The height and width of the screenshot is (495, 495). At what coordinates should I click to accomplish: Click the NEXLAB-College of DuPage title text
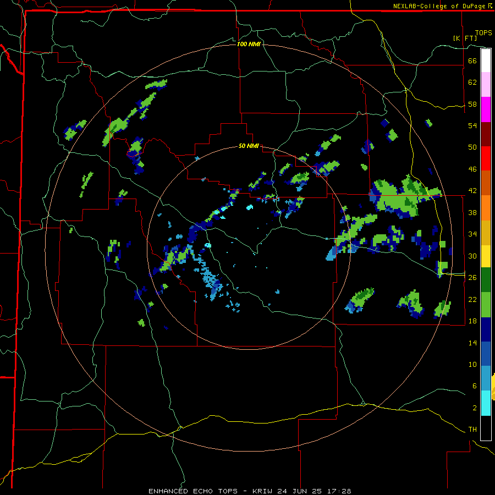point(442,6)
